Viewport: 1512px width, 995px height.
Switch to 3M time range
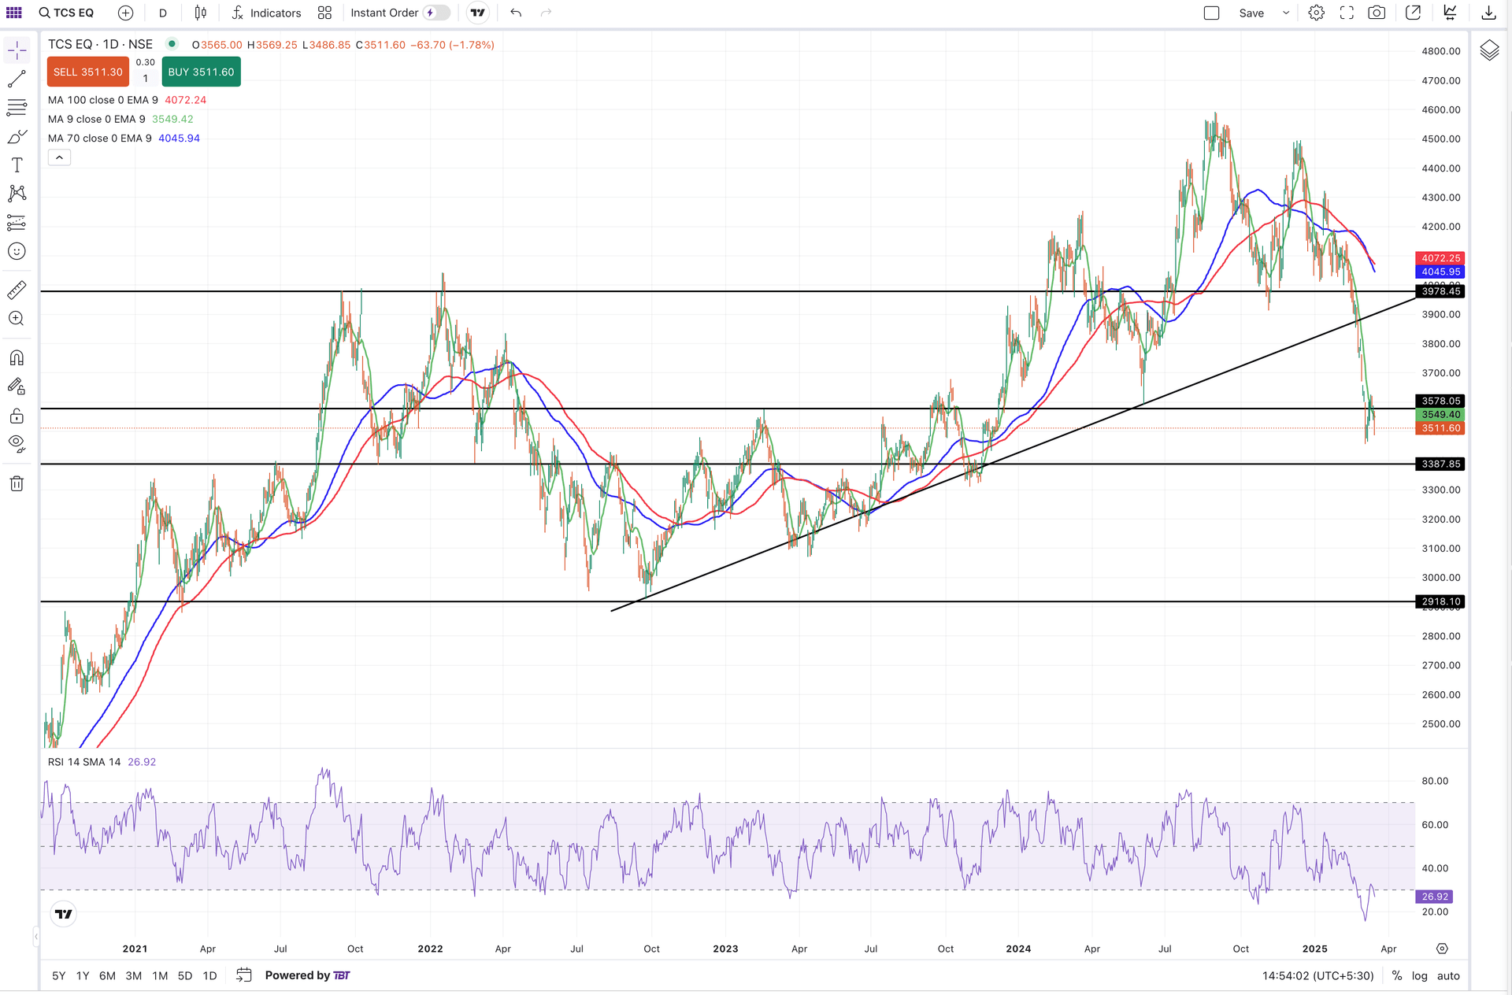click(134, 976)
